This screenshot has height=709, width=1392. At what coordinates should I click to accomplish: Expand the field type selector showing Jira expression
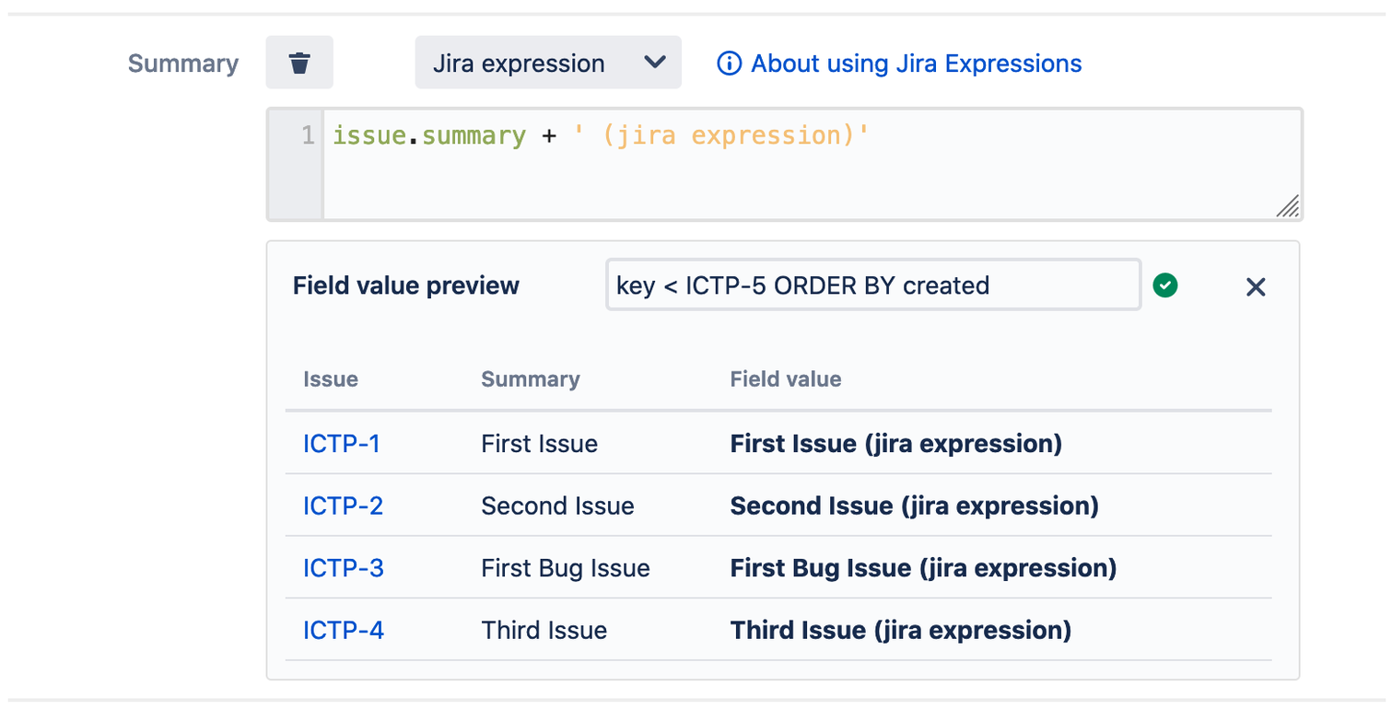(x=548, y=63)
